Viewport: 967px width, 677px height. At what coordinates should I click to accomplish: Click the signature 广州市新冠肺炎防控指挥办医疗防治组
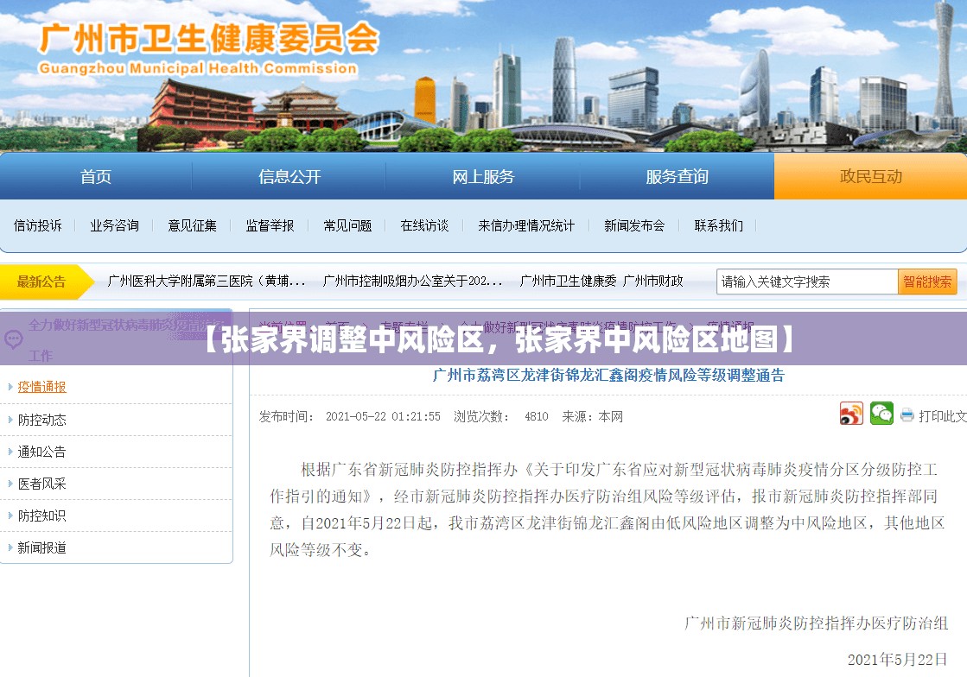coord(817,623)
